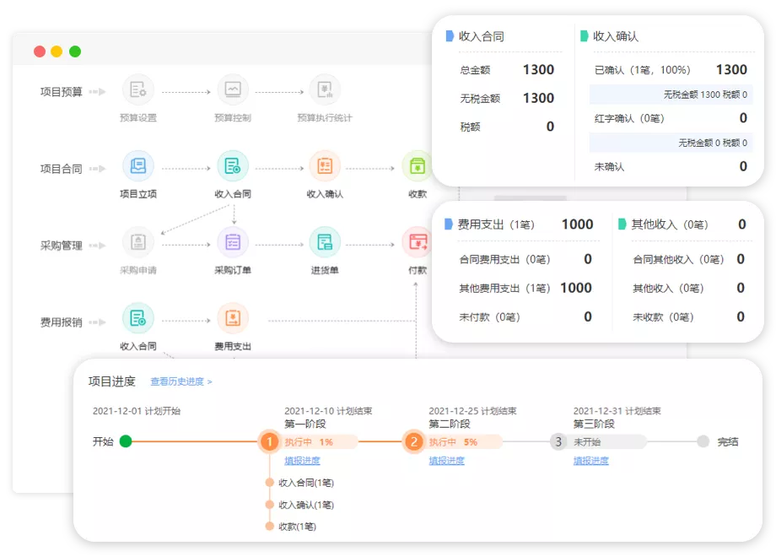
Task: Click the 收款 icon in 项目合同 row
Action: 417,166
